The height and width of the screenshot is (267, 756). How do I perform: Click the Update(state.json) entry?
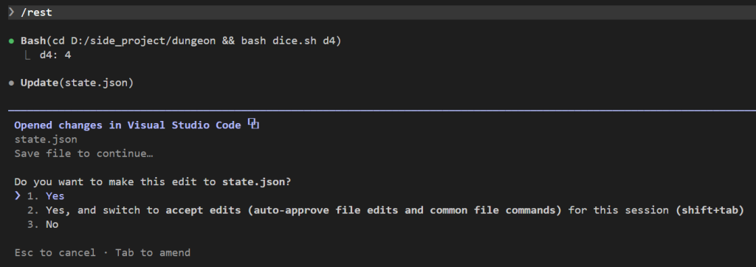tap(77, 83)
